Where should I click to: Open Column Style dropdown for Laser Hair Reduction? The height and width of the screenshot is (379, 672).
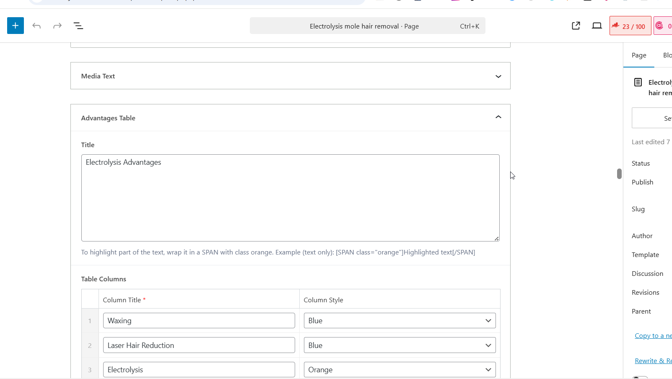tap(400, 345)
